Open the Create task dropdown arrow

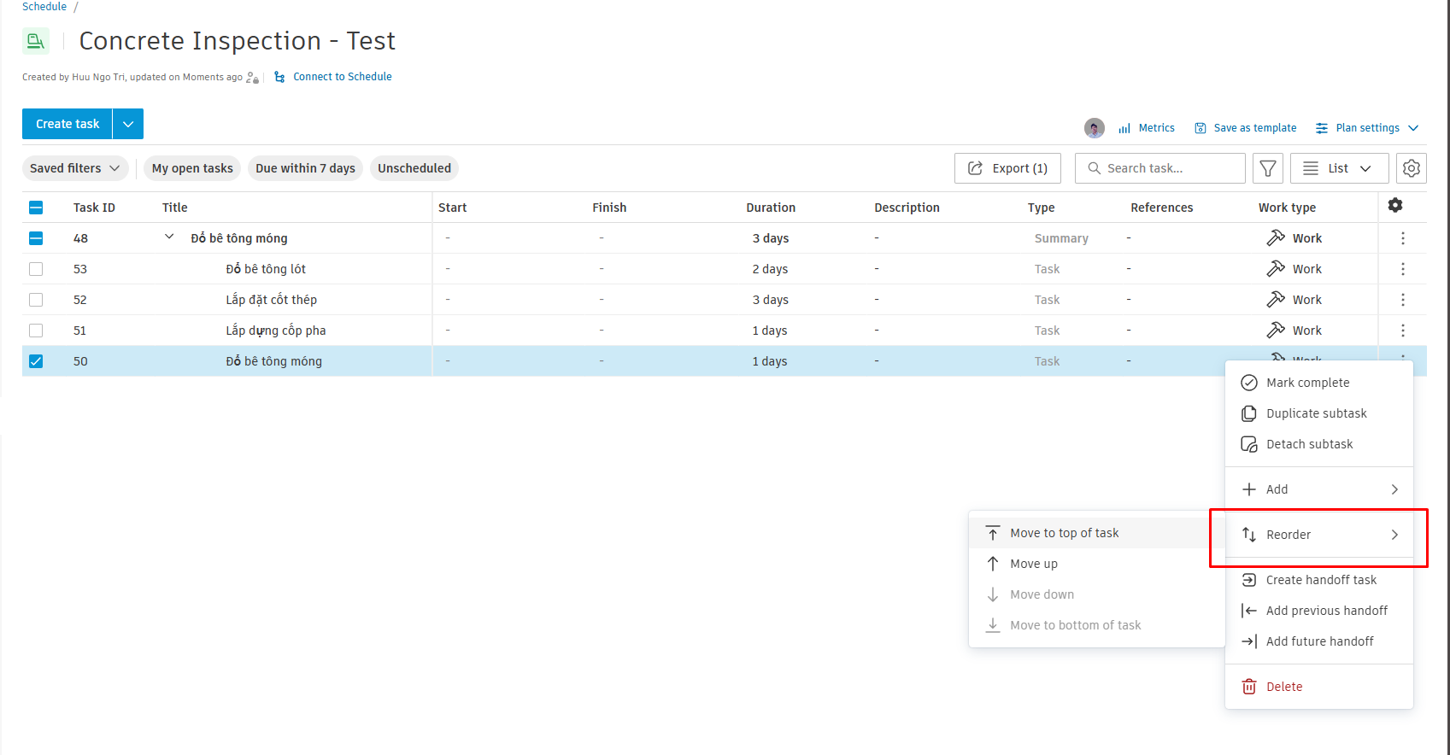128,124
